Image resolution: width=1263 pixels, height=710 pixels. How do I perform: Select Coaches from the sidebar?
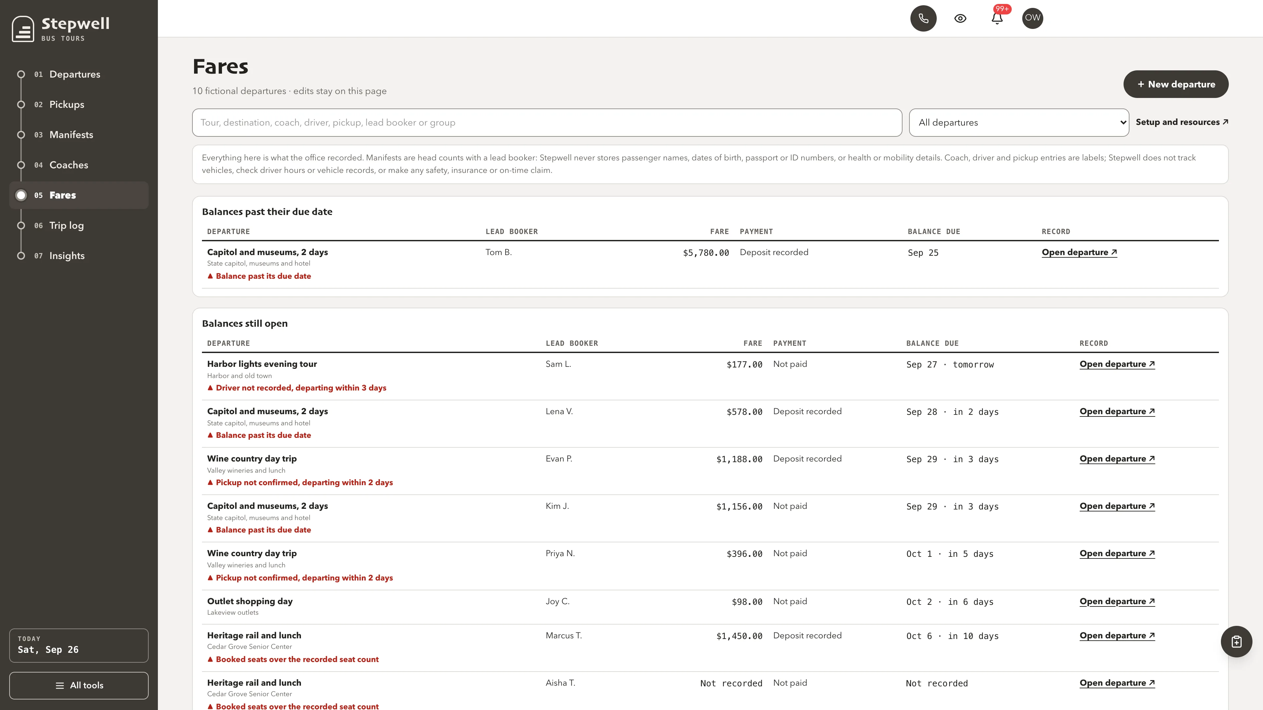click(x=69, y=165)
